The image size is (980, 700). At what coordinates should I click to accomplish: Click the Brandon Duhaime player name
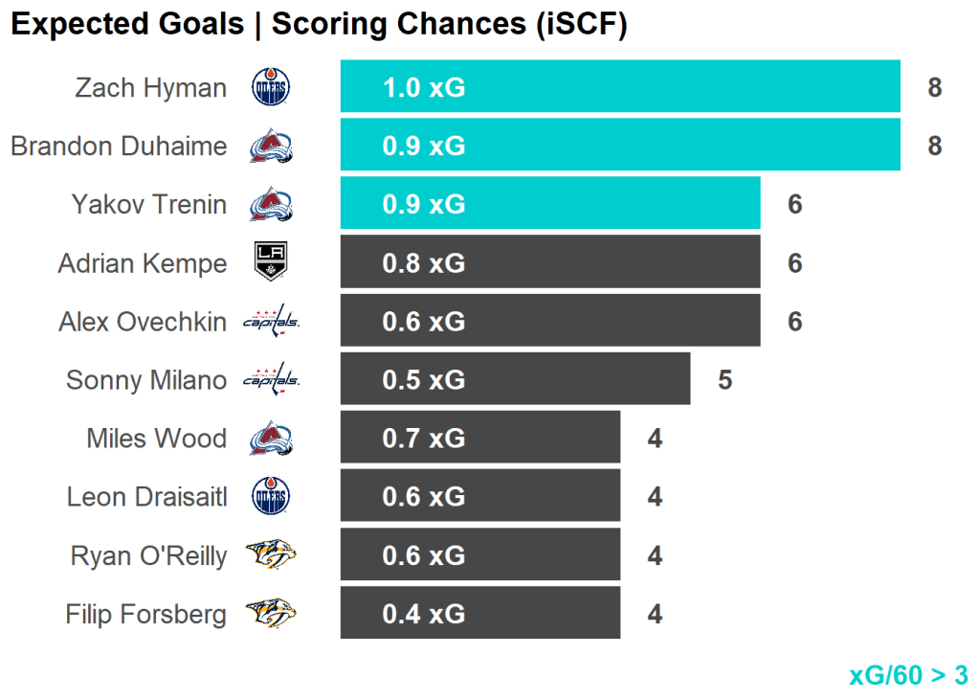pyautogui.click(x=119, y=147)
